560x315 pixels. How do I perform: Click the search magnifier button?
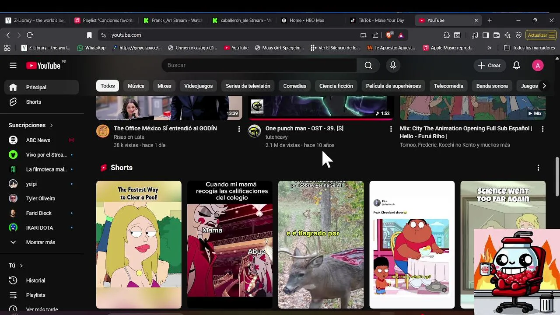[x=368, y=65]
